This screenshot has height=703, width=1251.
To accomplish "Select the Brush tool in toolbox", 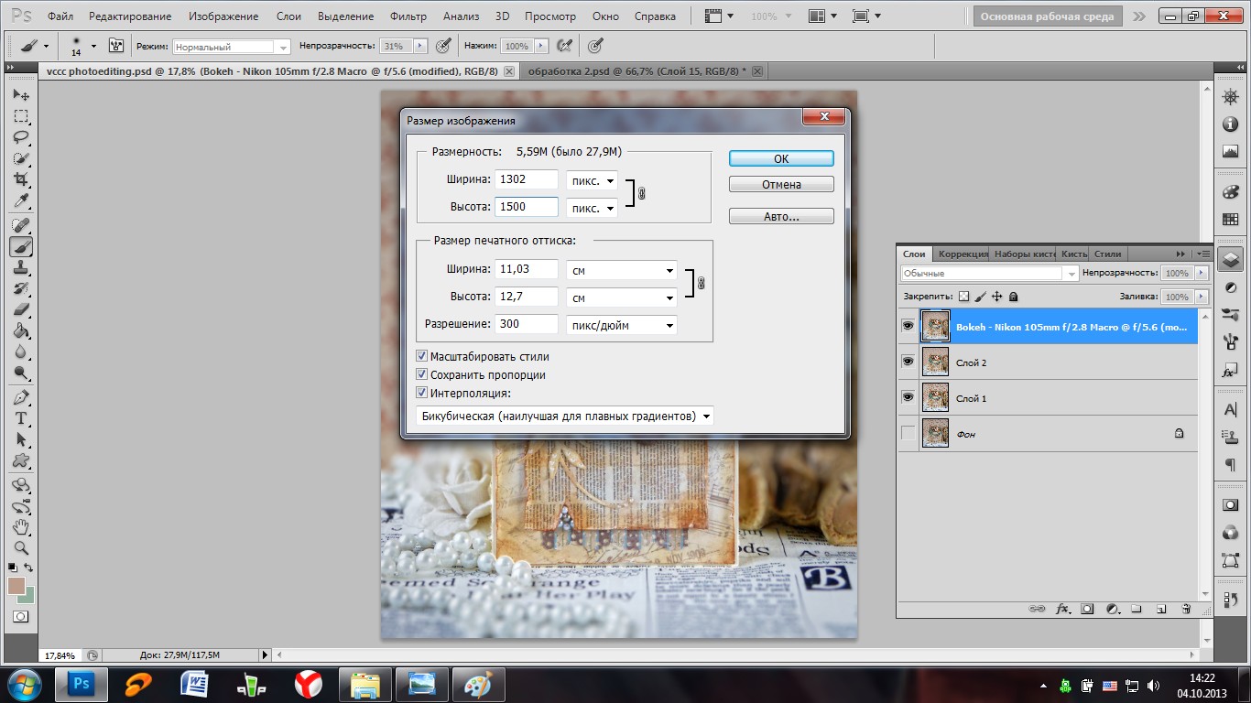I will click(x=21, y=246).
